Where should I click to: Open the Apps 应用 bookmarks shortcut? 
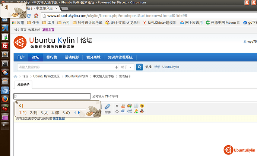tap(18, 23)
